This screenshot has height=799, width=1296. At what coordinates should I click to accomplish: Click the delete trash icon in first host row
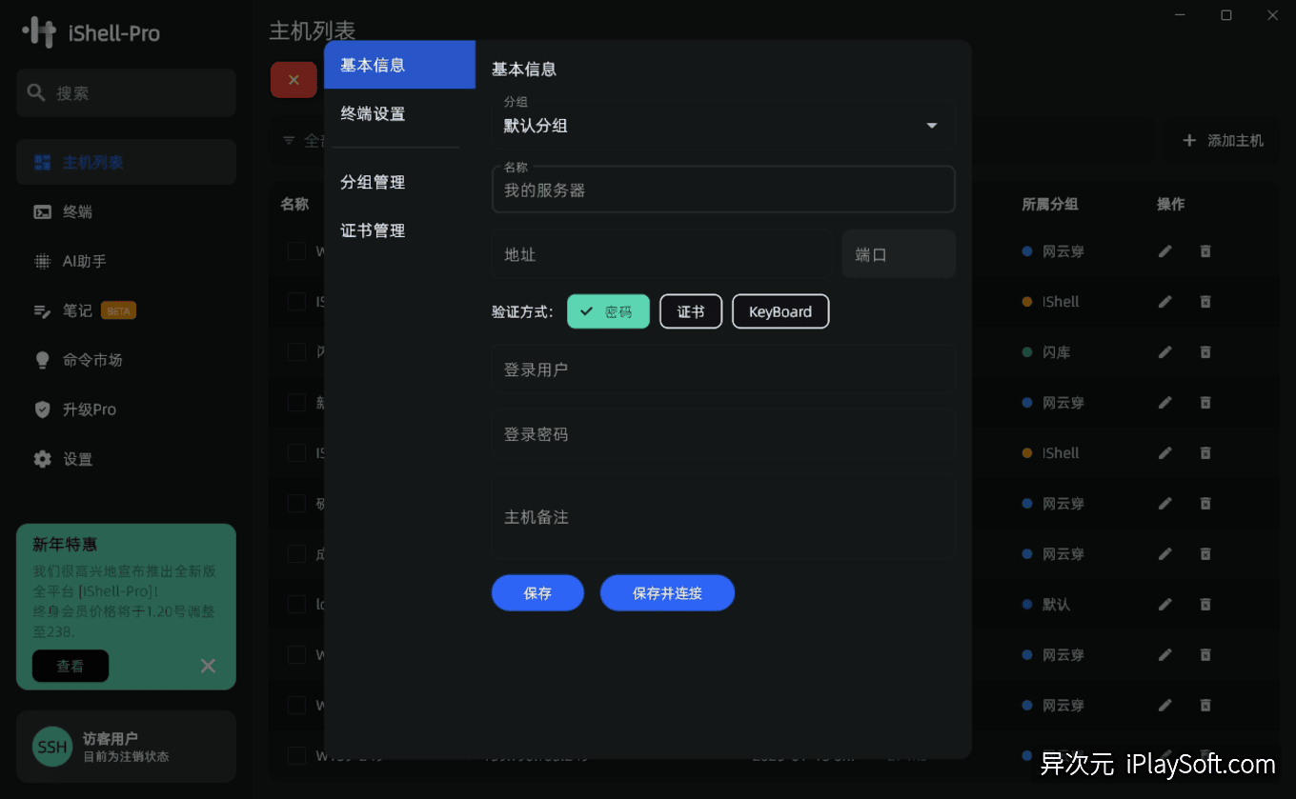tap(1205, 250)
